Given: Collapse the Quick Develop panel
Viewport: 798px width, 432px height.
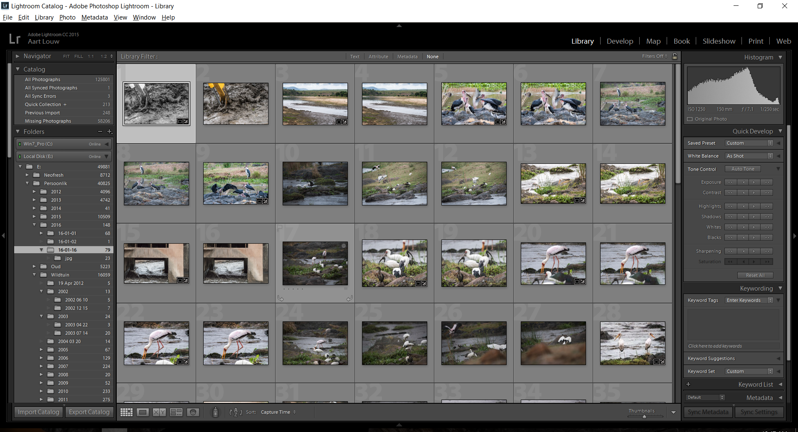Looking at the screenshot, I should point(780,131).
